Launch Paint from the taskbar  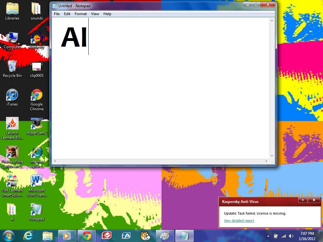165,236
